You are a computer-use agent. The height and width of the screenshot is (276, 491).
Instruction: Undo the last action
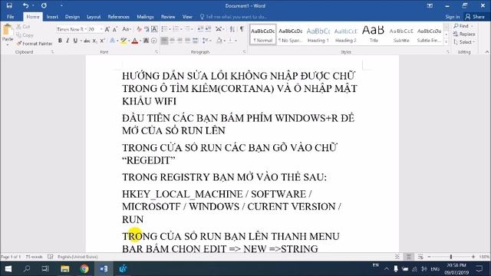(25, 5)
